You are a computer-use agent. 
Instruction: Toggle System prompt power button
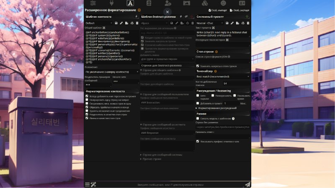click(x=247, y=16)
